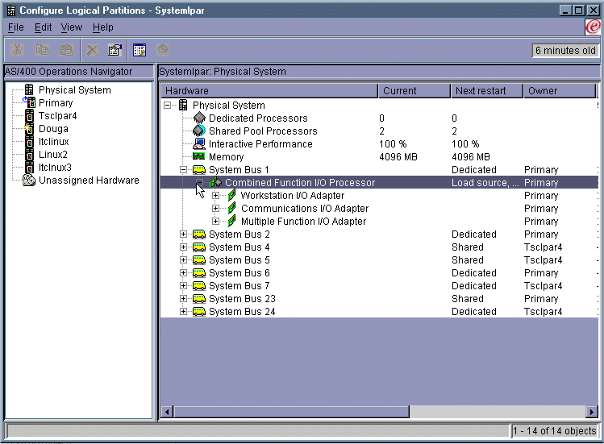Click the horizontal scrollbar thumb

point(291,412)
